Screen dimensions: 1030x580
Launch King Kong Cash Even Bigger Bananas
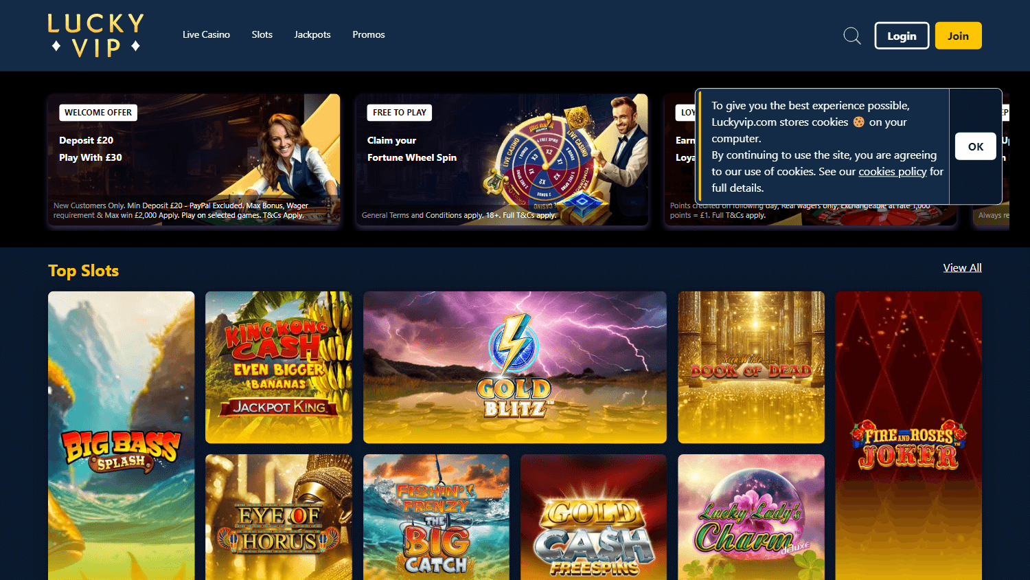click(279, 367)
